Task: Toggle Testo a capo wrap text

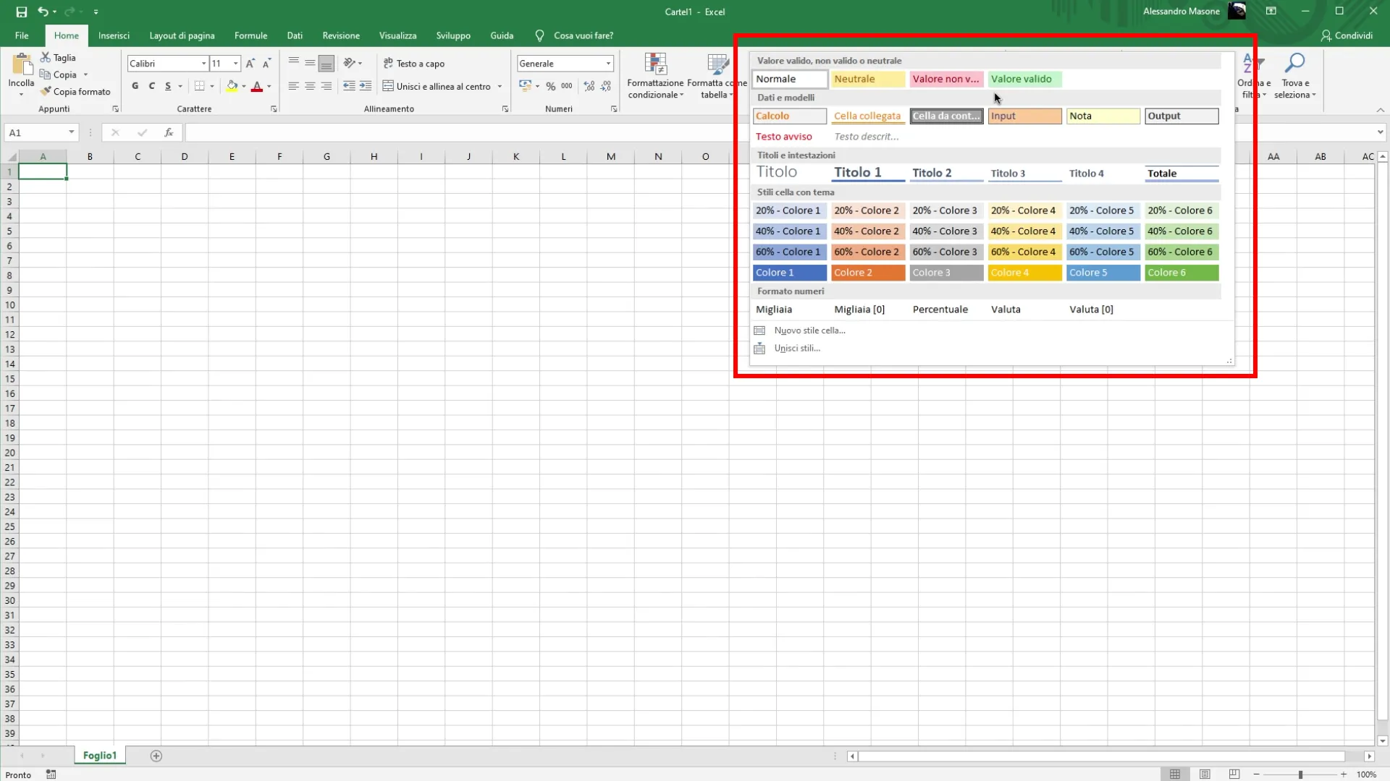Action: (x=414, y=64)
